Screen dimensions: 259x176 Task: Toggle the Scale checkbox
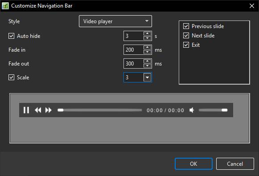[x=11, y=77]
